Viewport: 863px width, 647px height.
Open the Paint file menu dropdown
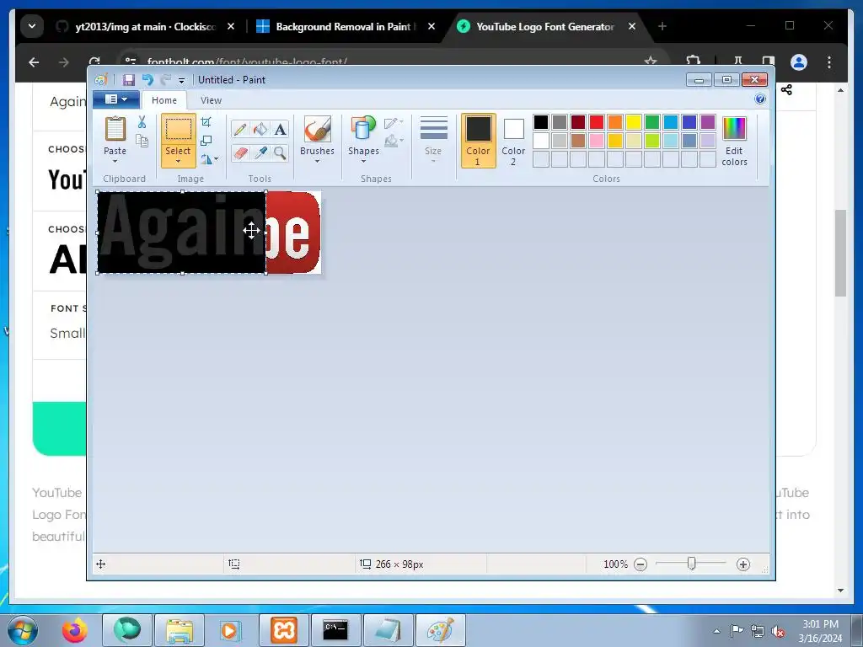click(115, 99)
